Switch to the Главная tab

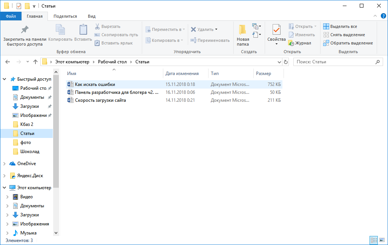35,16
